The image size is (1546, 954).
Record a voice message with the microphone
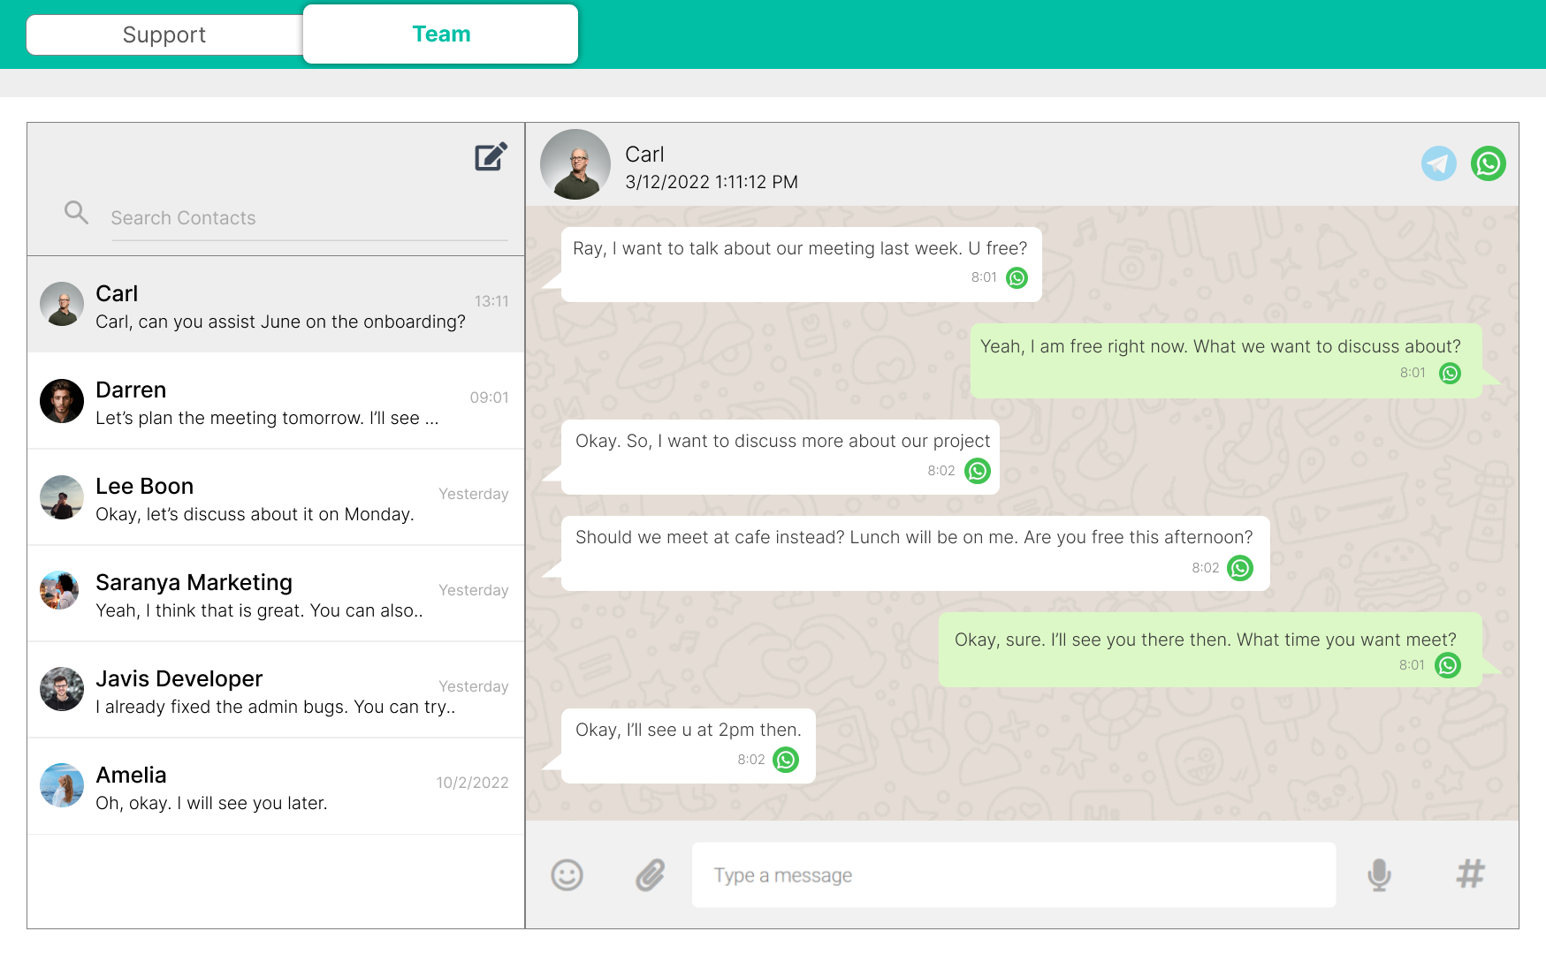point(1379,875)
